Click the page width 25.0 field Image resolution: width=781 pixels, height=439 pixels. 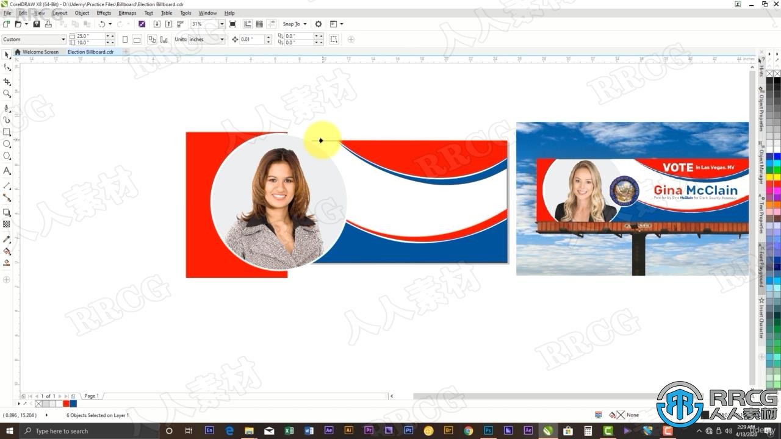tap(90, 36)
